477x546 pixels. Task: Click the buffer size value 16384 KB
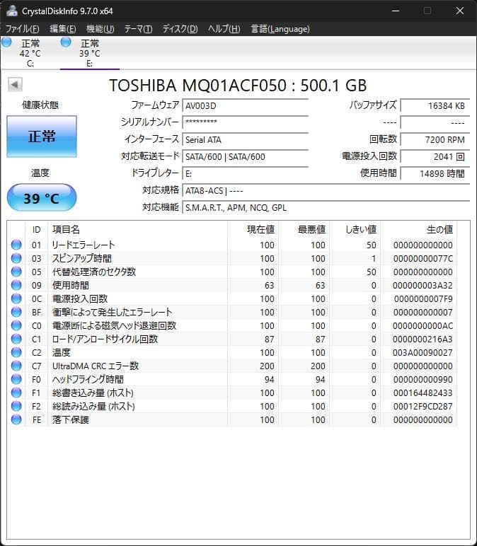pyautogui.click(x=435, y=105)
